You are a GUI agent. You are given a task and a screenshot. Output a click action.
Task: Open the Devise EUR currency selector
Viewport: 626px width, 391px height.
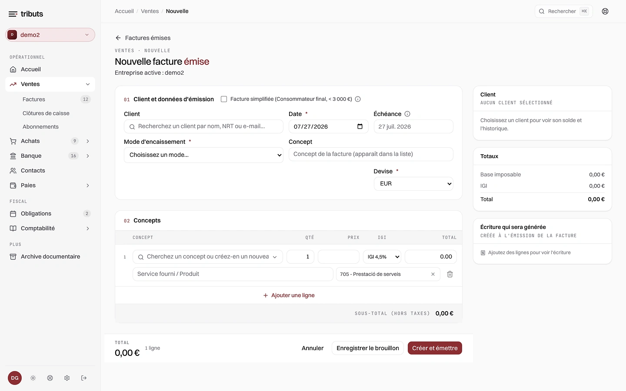(413, 184)
